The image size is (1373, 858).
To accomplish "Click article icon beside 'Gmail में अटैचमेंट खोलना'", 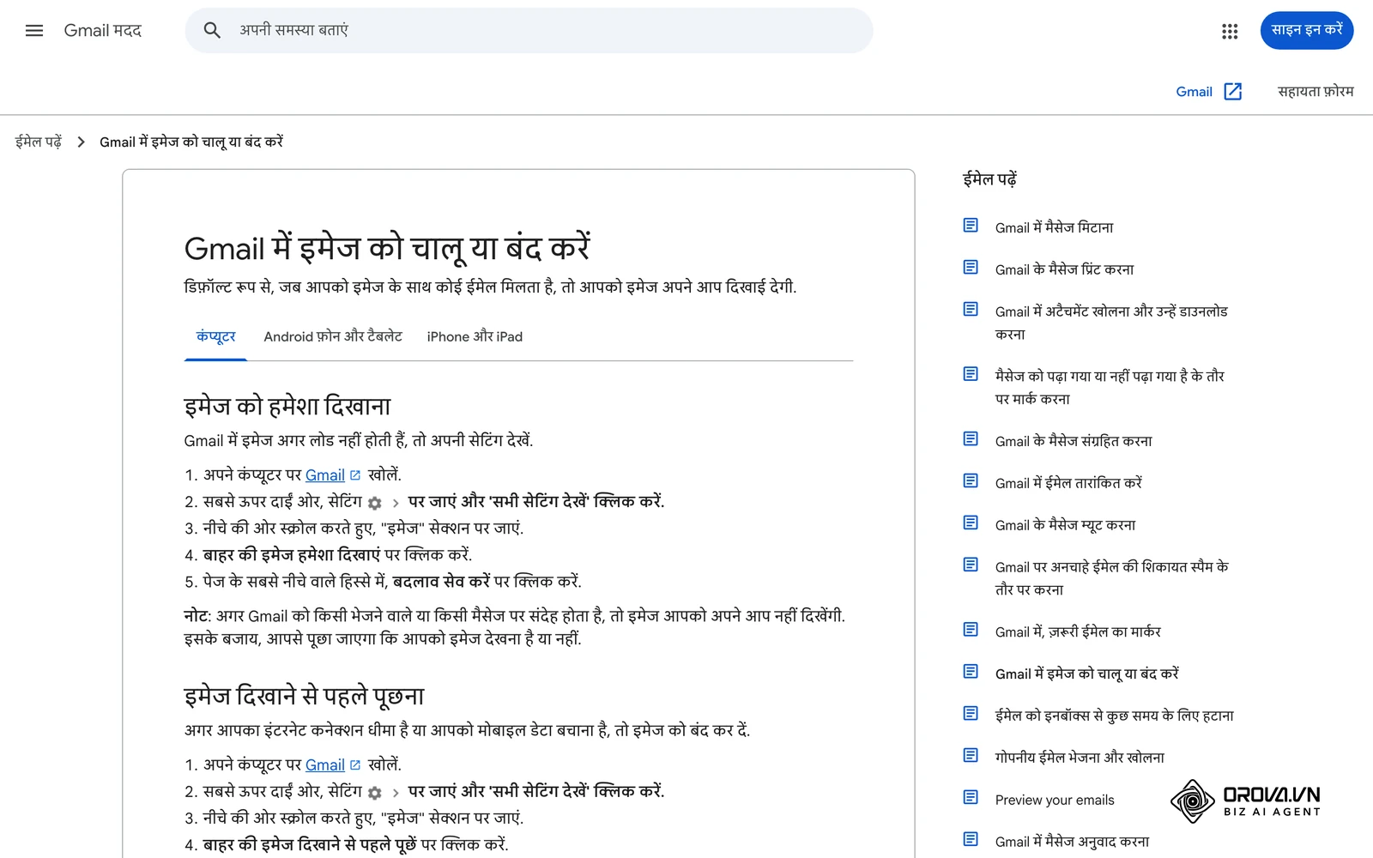I will coord(971,310).
